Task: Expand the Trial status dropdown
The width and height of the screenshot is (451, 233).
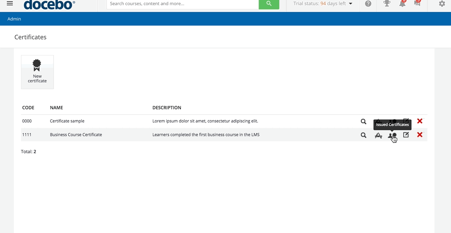Action: click(x=350, y=4)
